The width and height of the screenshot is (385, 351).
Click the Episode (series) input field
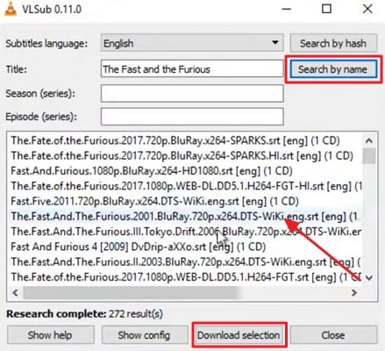[192, 117]
